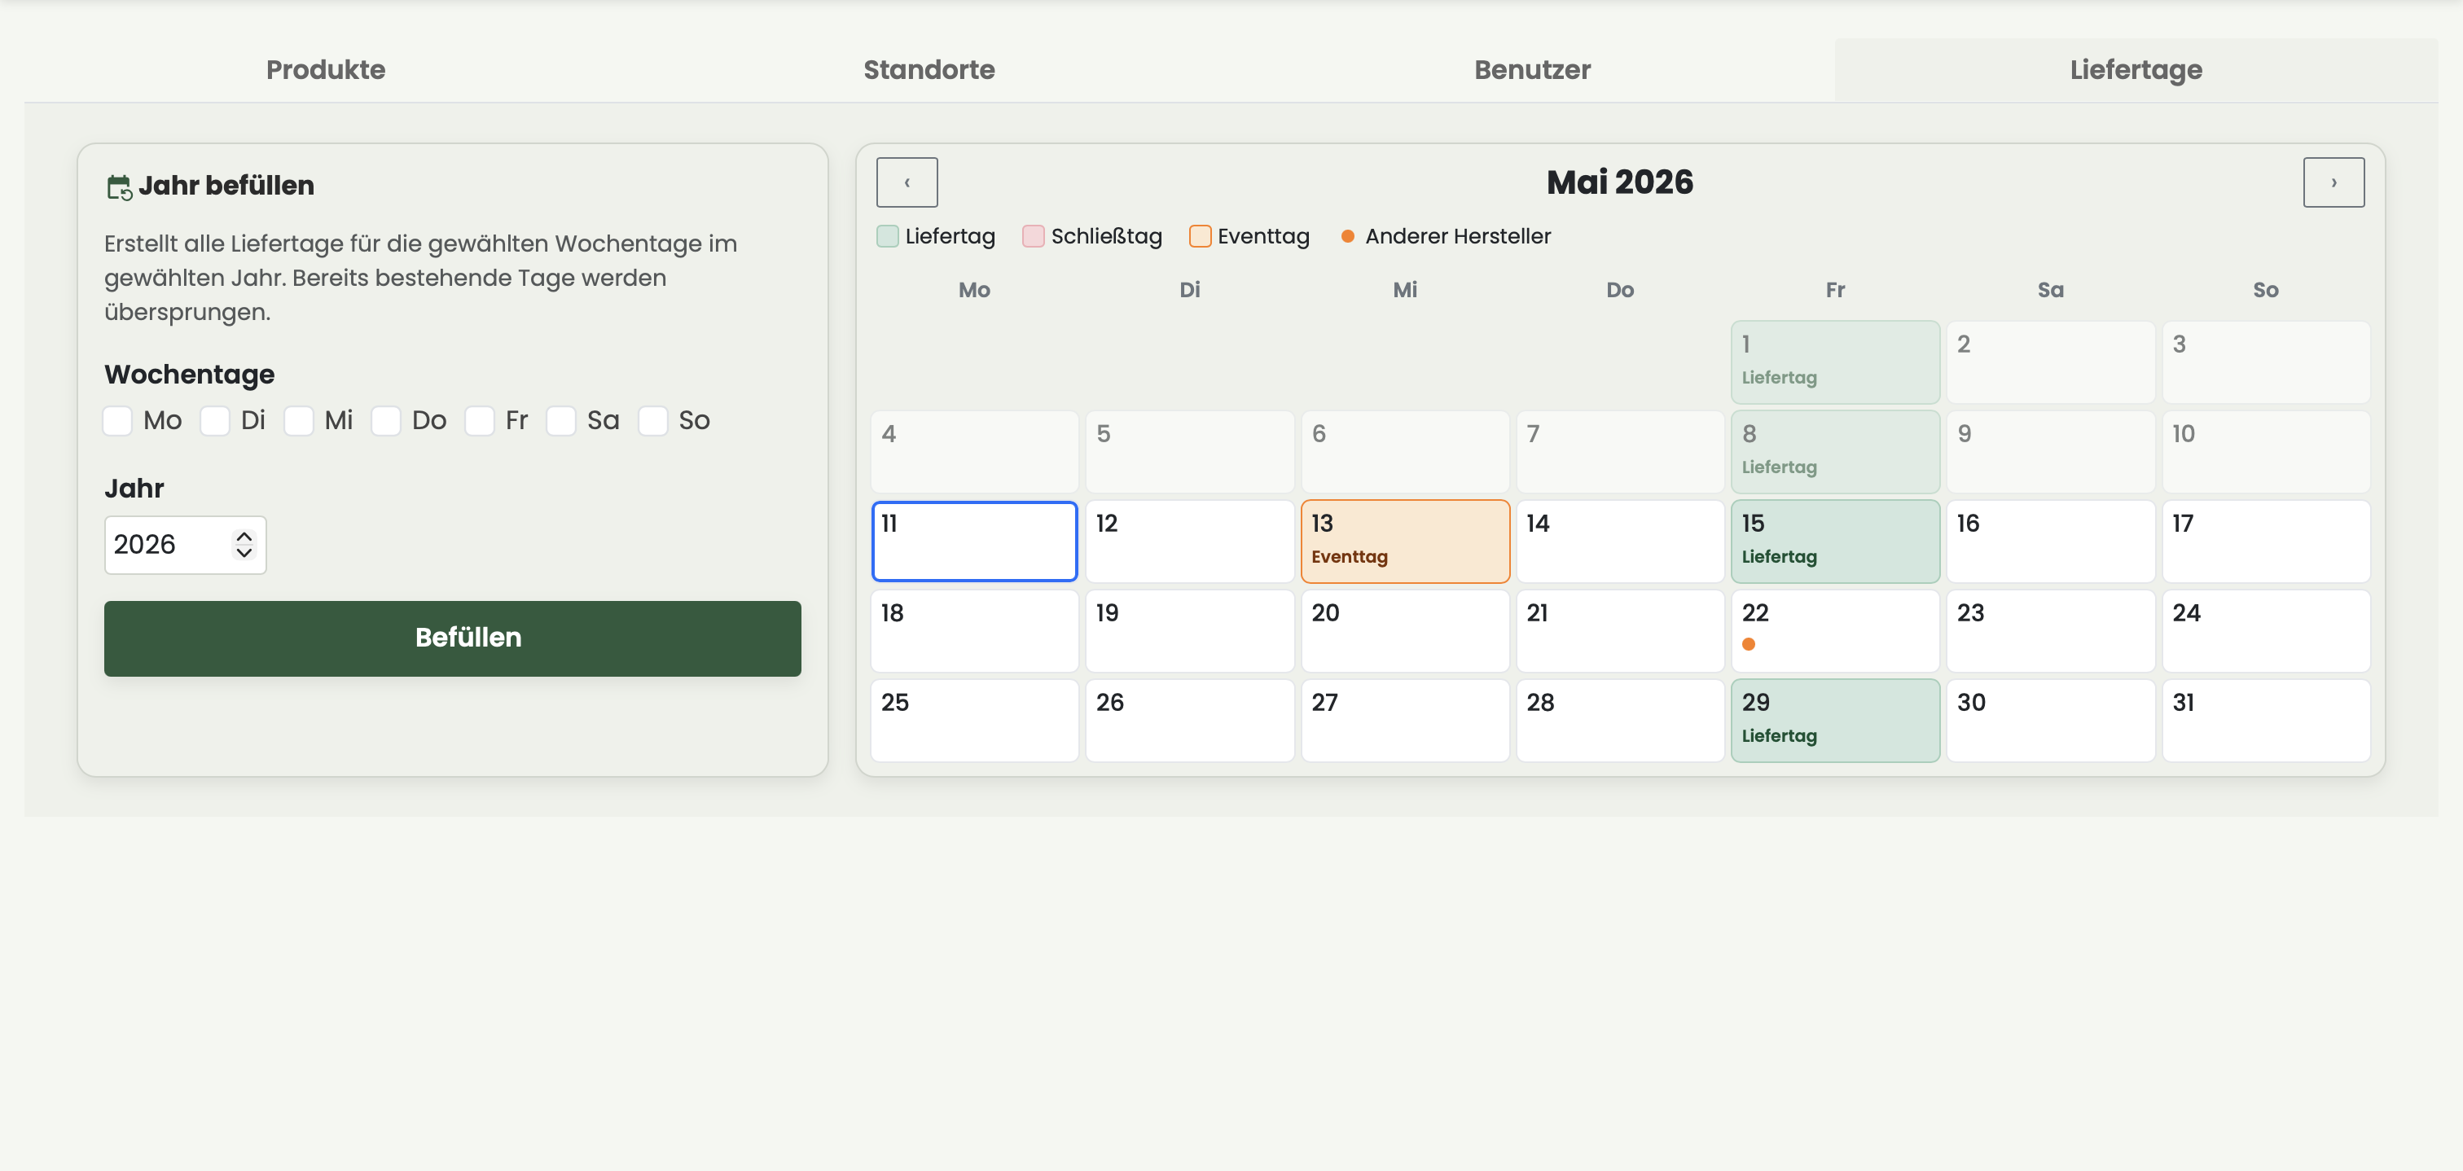Toggle the Fr weekday checkbox
The width and height of the screenshot is (2463, 1171).
pyautogui.click(x=479, y=421)
